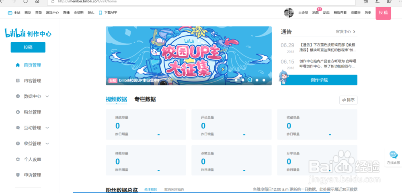
Task: Click the 内容管理 list icon
Action: coord(18,81)
